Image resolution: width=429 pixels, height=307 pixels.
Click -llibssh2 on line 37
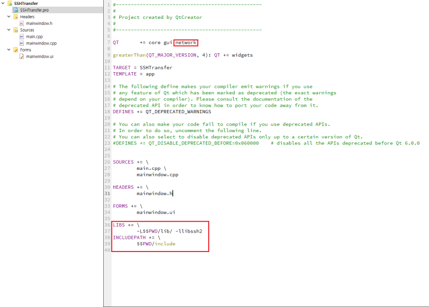tap(189, 231)
